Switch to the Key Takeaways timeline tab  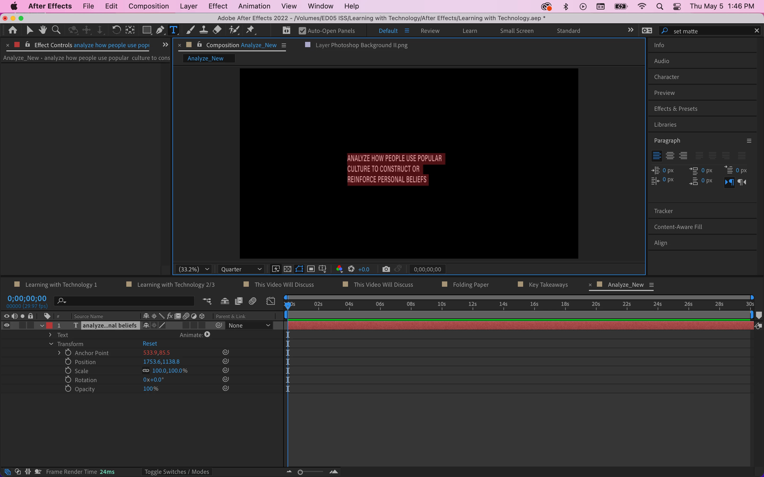point(548,285)
